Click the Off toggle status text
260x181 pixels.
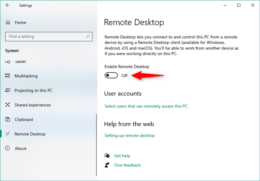pyautogui.click(x=124, y=76)
